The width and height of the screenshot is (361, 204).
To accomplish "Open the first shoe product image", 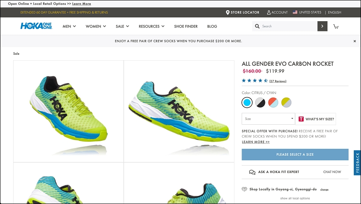I will [x=69, y=111].
